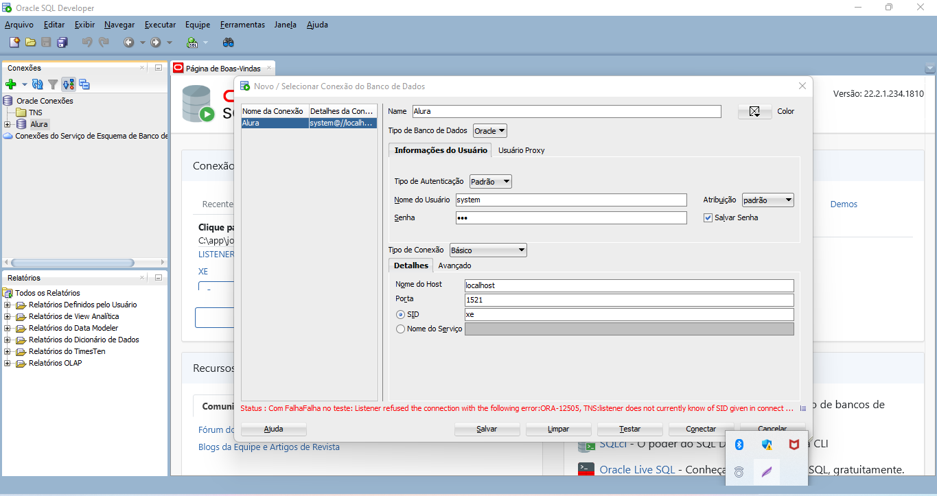Refresh the Conexões panel
Image resolution: width=937 pixels, height=496 pixels.
pos(38,84)
